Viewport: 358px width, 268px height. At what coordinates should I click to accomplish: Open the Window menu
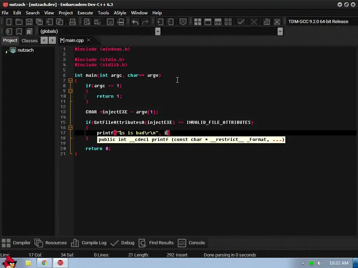139,13
